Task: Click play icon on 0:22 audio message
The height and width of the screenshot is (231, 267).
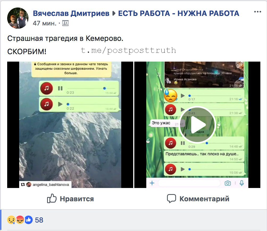Action: (60, 104)
